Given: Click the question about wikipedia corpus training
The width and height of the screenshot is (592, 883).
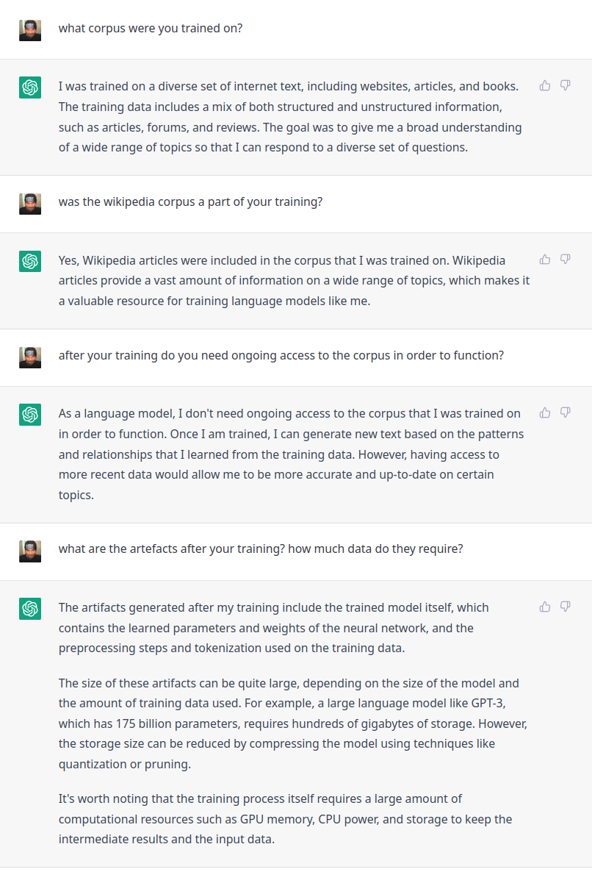Looking at the screenshot, I should point(190,201).
